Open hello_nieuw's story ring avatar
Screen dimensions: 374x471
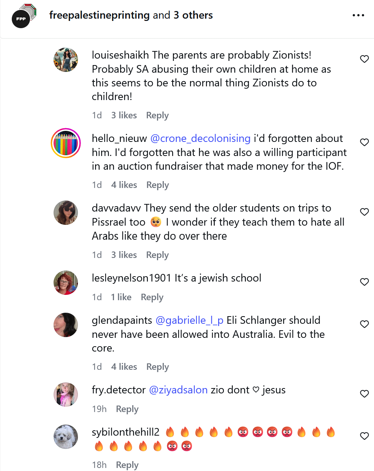tap(66, 143)
